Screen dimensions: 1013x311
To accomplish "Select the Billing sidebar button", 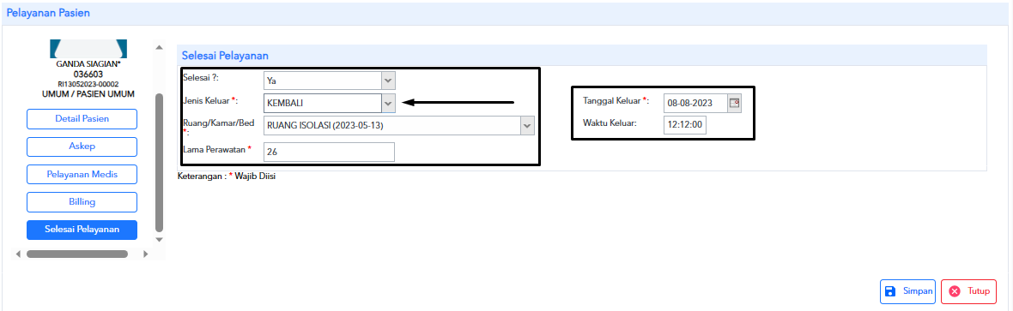I will (82, 202).
